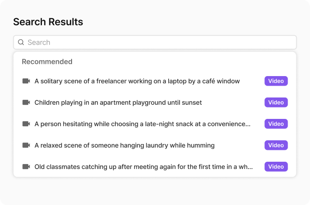
Task: Click camera icon beside children playground result
Action: tap(26, 102)
